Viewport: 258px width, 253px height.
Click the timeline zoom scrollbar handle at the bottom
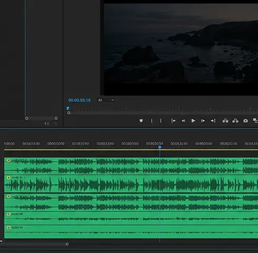(67, 244)
